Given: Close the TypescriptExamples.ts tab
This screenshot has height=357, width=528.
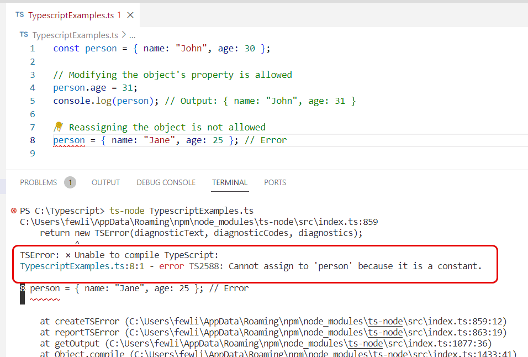Looking at the screenshot, I should [x=130, y=15].
